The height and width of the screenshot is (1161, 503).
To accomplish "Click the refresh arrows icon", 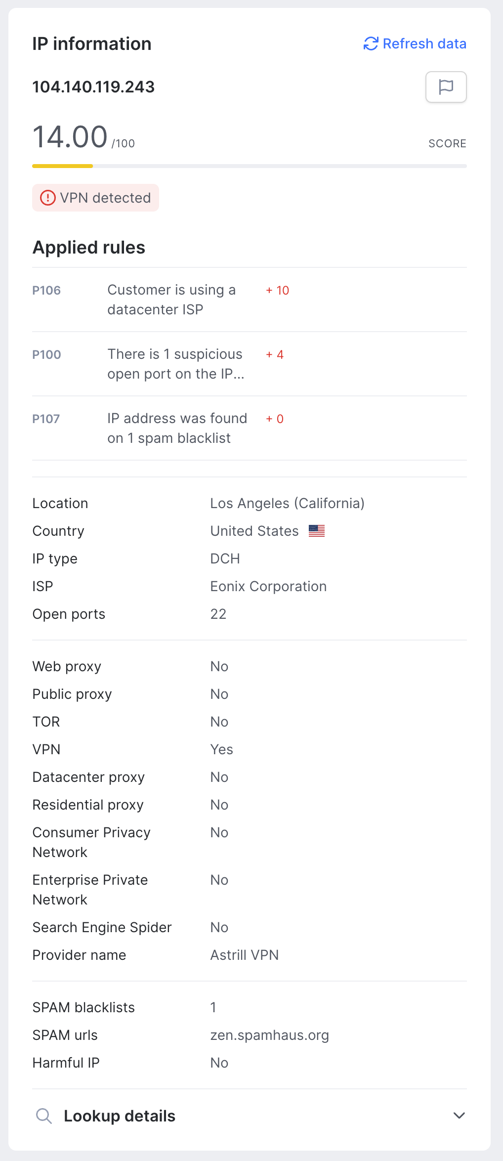I will tap(371, 44).
